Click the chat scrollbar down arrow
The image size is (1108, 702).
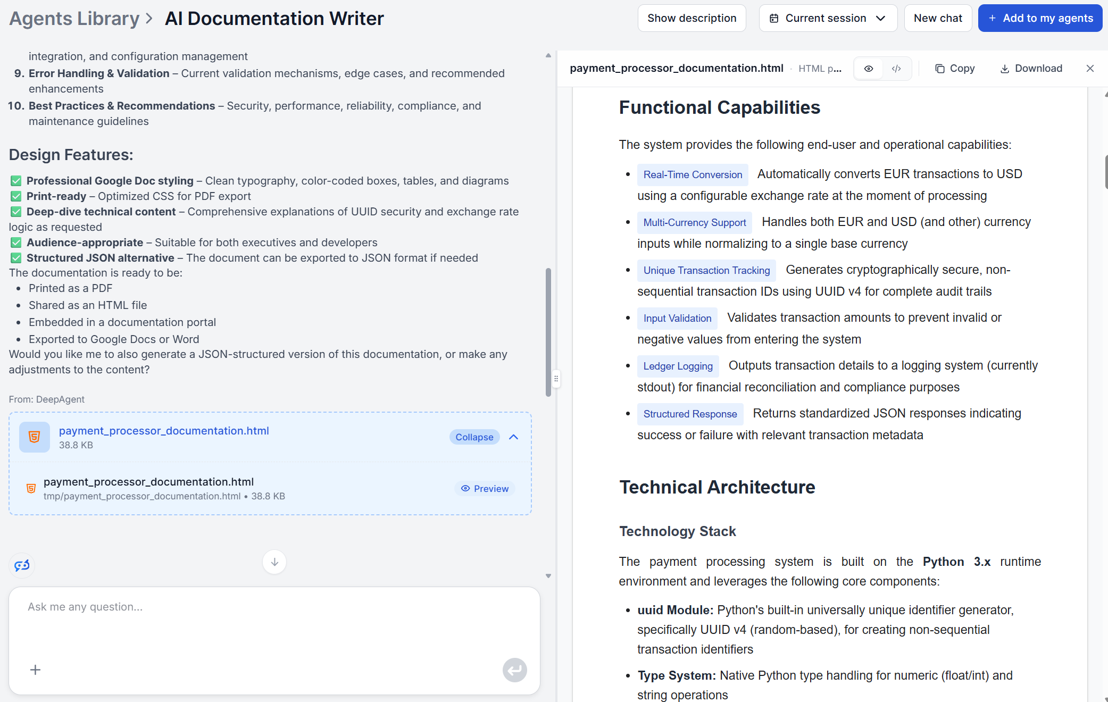[548, 576]
